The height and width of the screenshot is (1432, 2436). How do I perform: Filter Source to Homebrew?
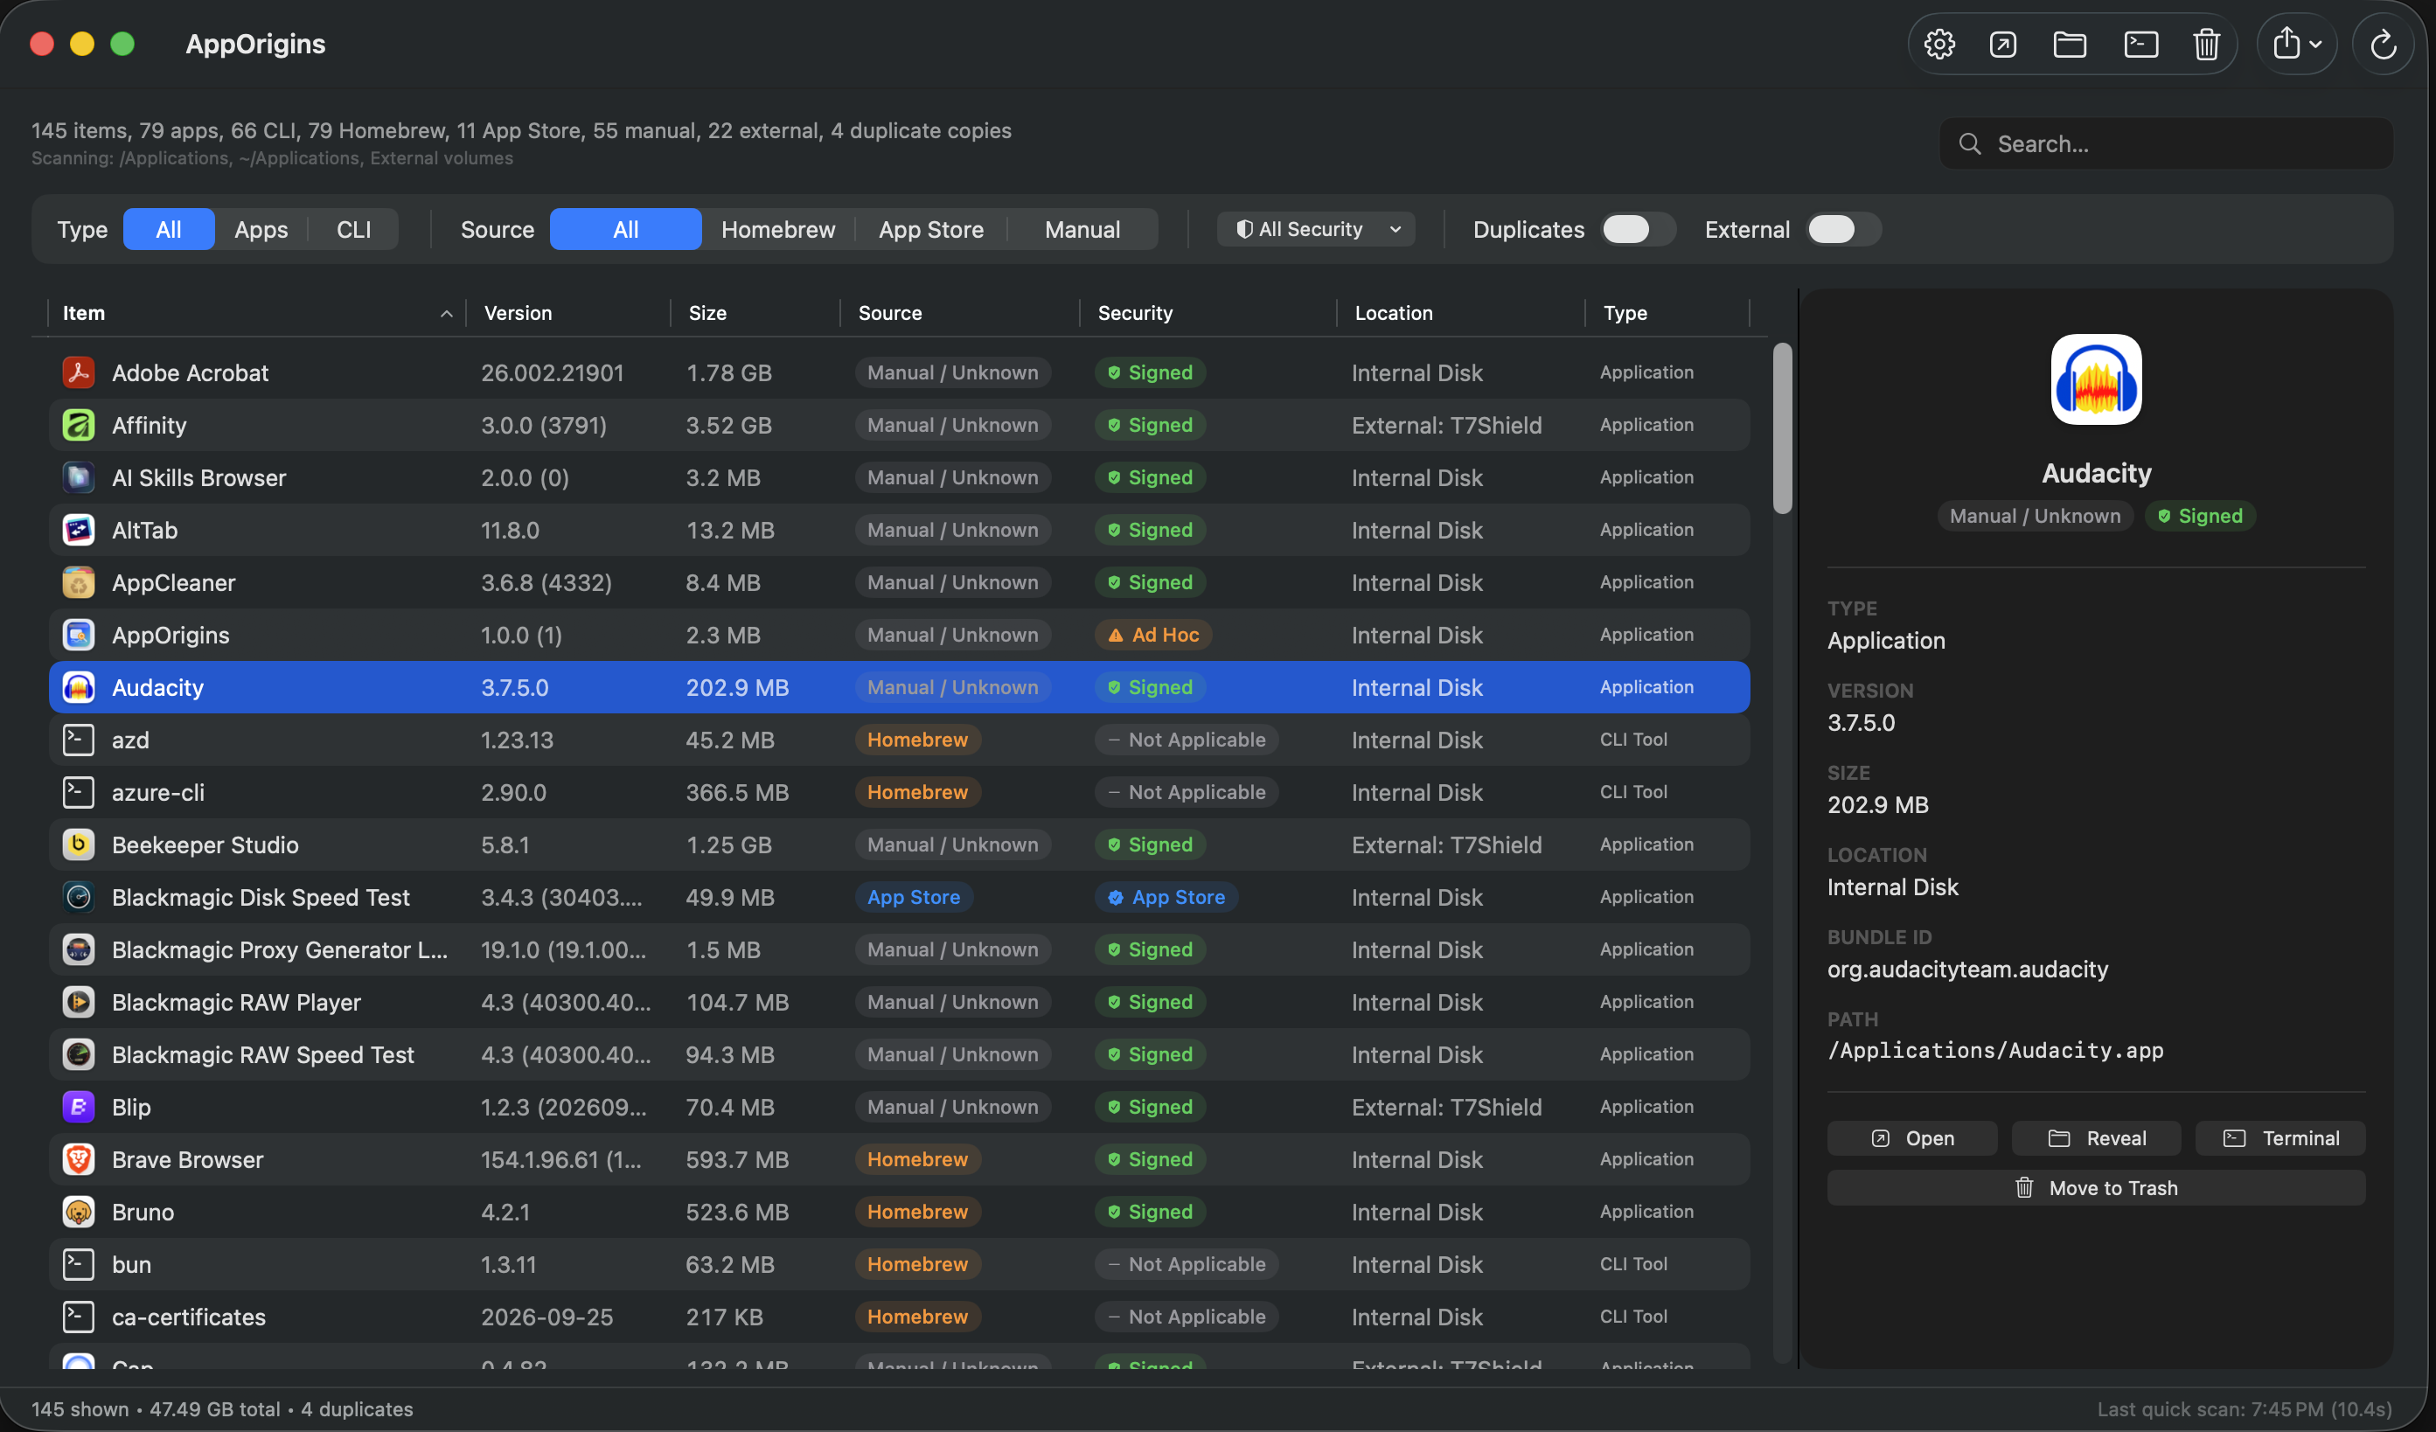click(x=778, y=230)
